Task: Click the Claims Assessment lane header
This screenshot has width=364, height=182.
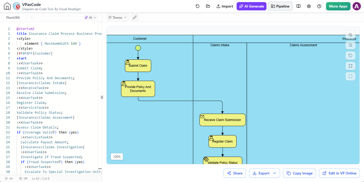Action: tap(303, 45)
